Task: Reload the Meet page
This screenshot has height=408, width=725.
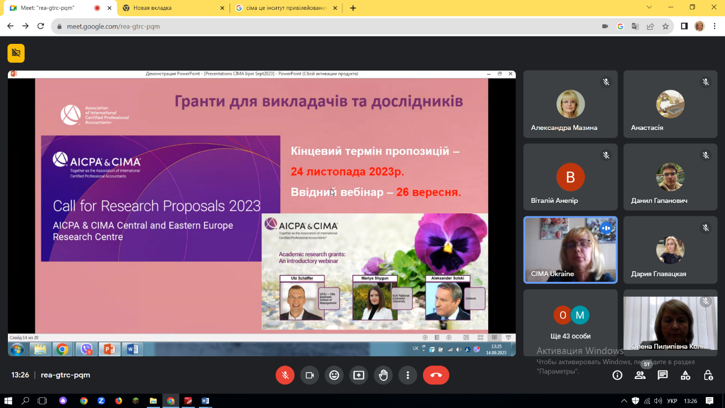Action: pyautogui.click(x=41, y=26)
